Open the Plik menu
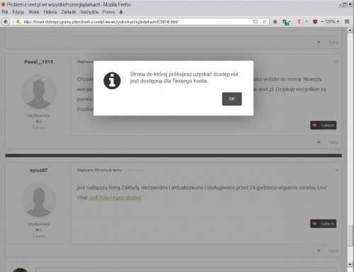354x272 pixels. coord(5,12)
